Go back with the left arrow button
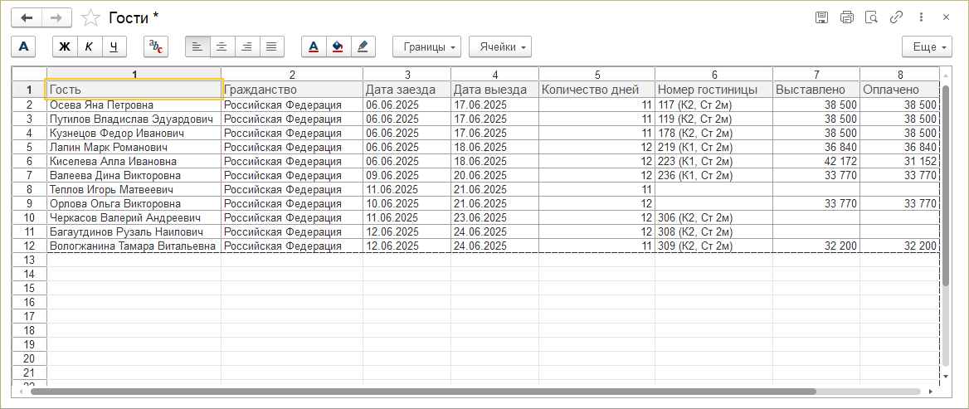The image size is (969, 409). point(27,18)
